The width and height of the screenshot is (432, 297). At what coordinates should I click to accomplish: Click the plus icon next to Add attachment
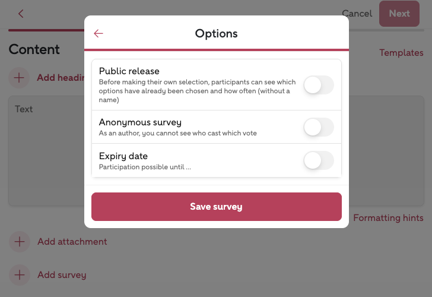coord(20,242)
